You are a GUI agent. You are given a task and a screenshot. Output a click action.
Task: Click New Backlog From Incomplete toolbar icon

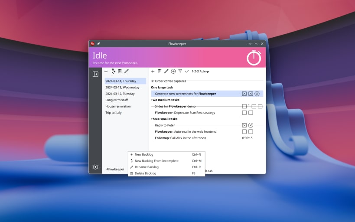pos(113,72)
